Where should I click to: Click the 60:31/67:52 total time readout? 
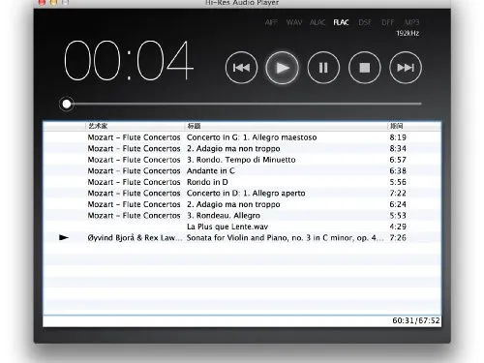416,320
